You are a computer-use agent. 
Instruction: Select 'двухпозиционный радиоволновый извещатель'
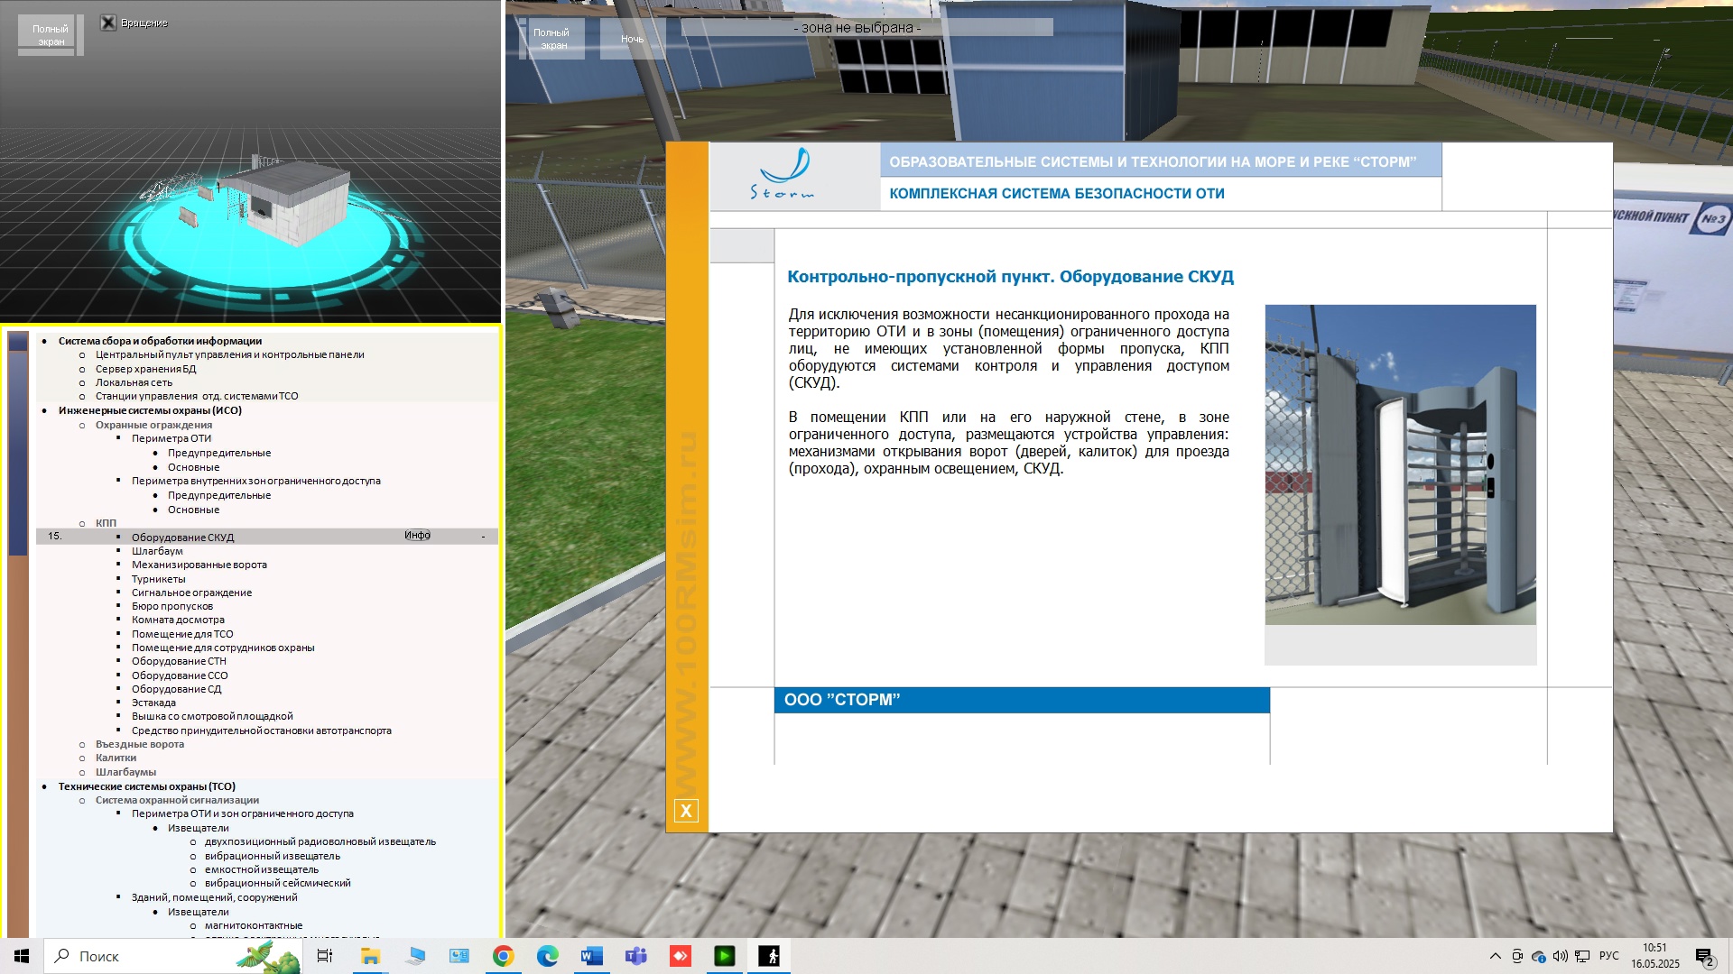click(x=320, y=841)
